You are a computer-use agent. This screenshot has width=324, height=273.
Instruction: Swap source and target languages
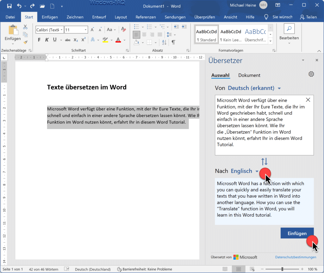[x=264, y=161]
